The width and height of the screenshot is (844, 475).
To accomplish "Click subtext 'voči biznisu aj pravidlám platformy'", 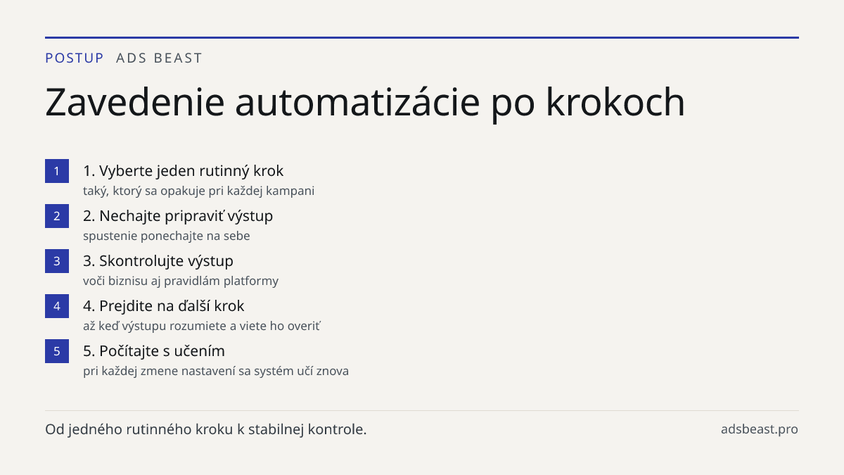I will (x=181, y=281).
